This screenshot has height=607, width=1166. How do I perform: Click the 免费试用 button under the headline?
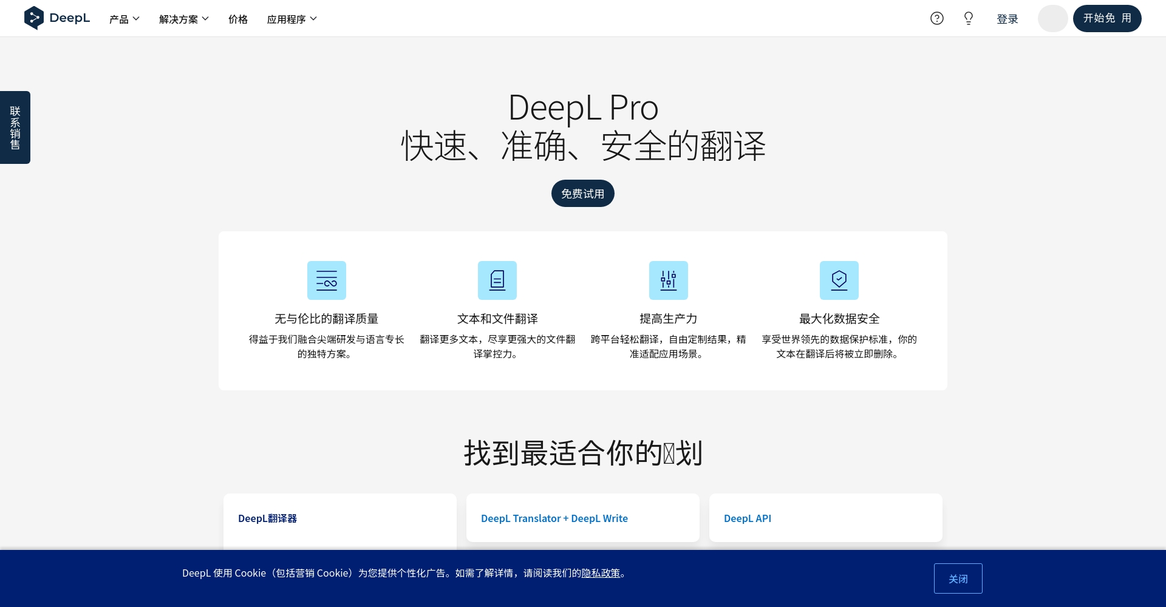pos(583,194)
